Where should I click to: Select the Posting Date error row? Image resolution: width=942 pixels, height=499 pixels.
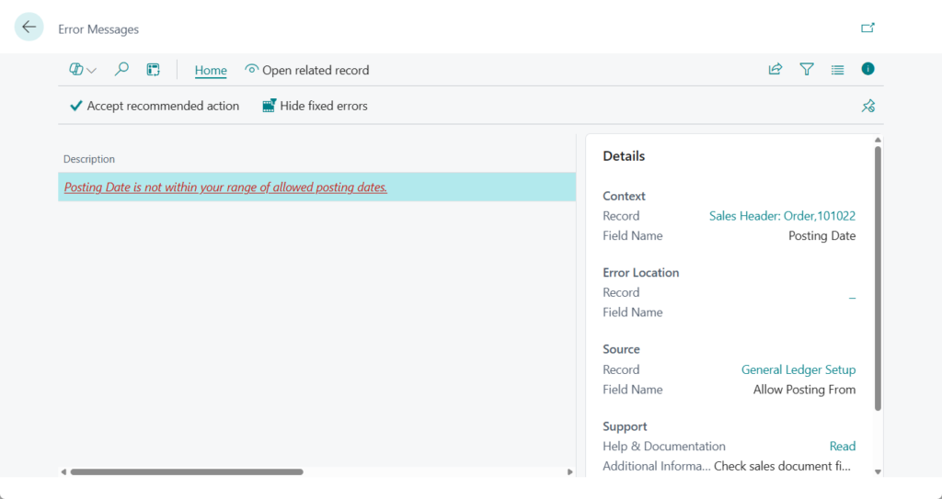coord(225,187)
